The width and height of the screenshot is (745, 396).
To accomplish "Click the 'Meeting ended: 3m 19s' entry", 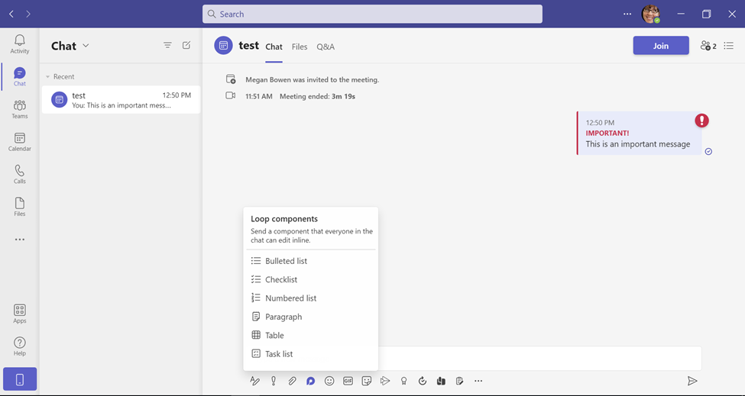I will (317, 96).
